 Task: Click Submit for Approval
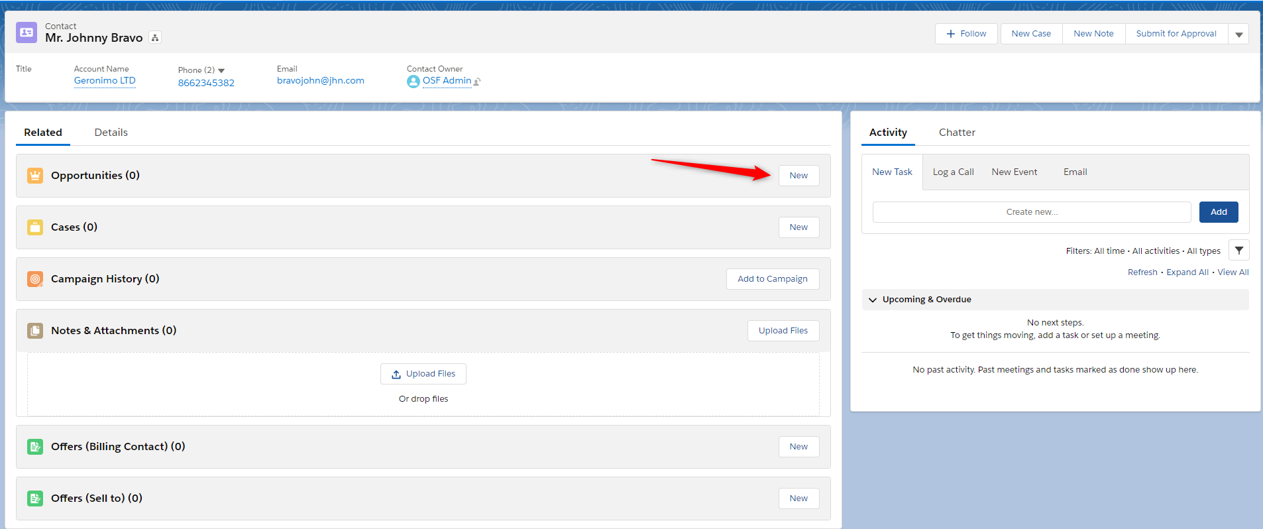tap(1176, 34)
